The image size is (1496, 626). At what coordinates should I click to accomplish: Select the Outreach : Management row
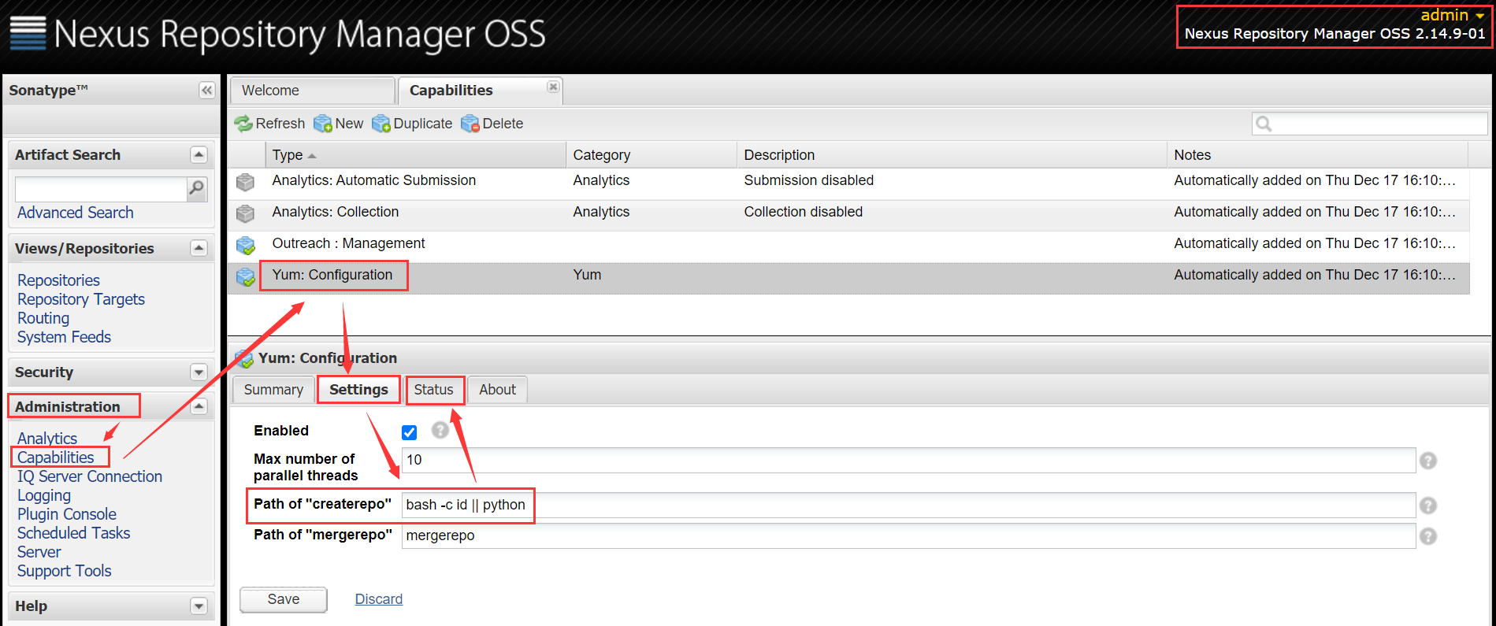[x=848, y=246]
